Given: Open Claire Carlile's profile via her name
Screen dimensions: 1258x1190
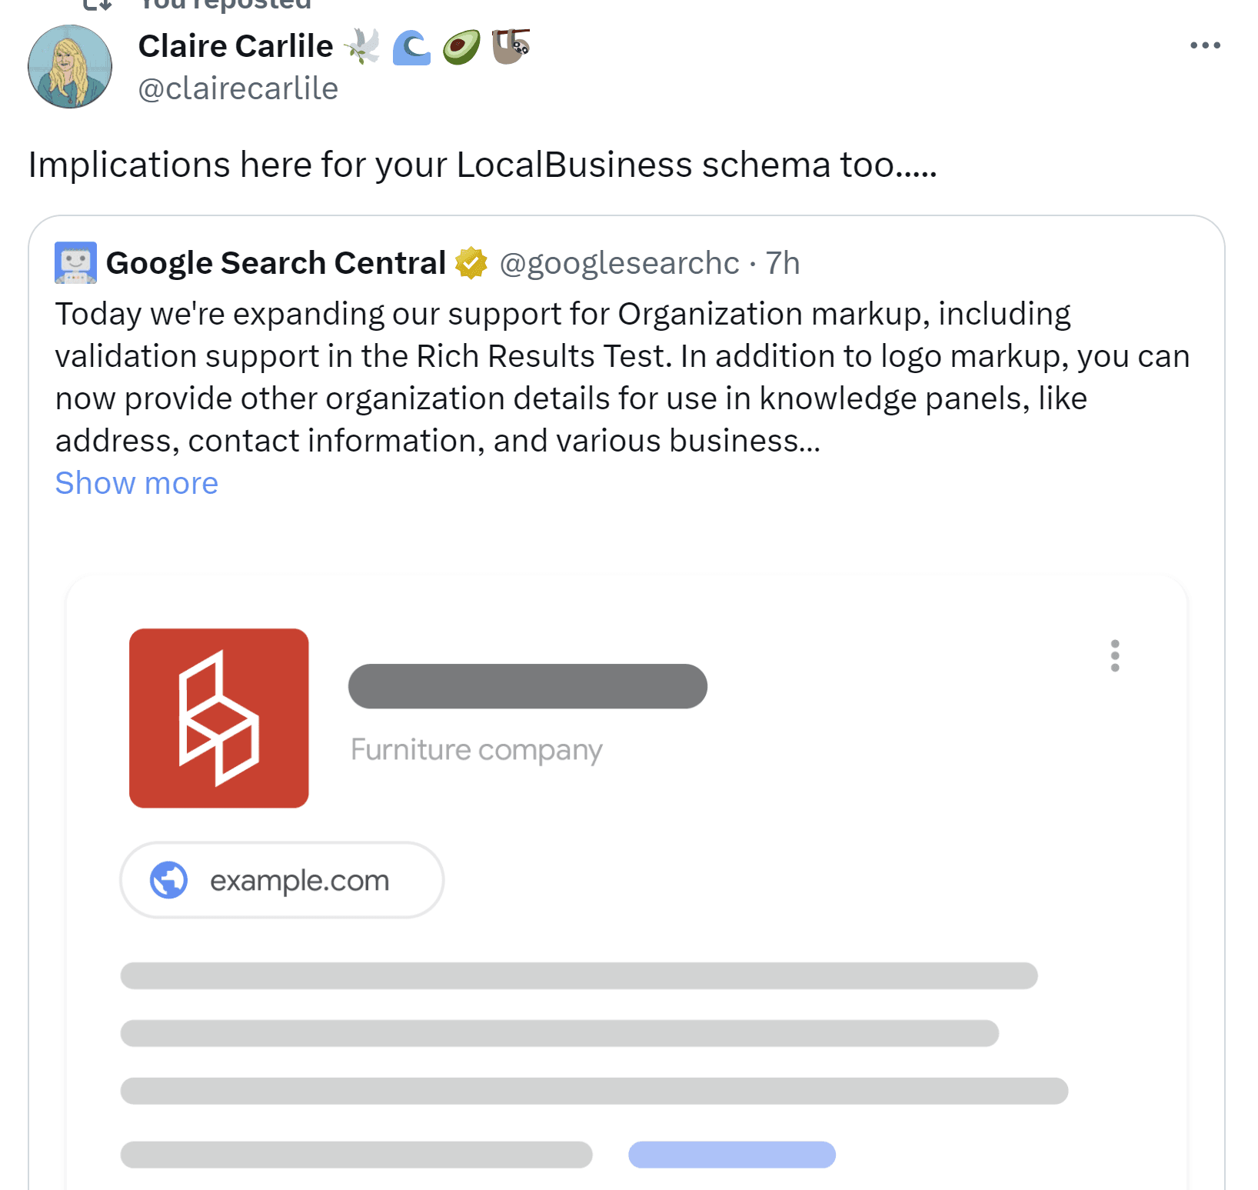Looking at the screenshot, I should click(x=235, y=46).
